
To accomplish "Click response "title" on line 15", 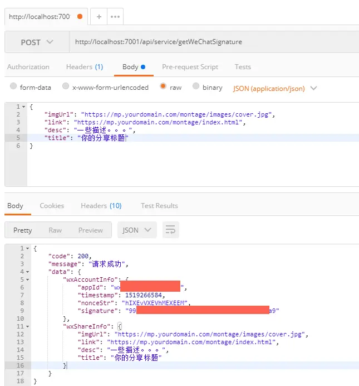I will pyautogui.click(x=120, y=358).
